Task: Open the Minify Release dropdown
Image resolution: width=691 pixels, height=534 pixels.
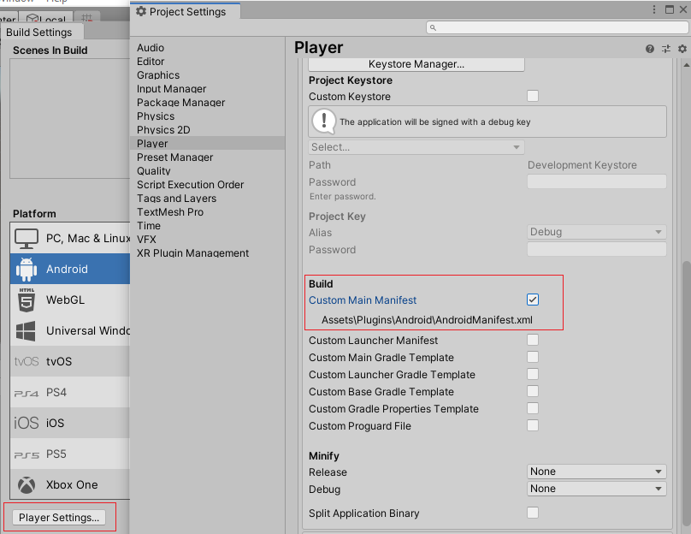Action: 596,472
